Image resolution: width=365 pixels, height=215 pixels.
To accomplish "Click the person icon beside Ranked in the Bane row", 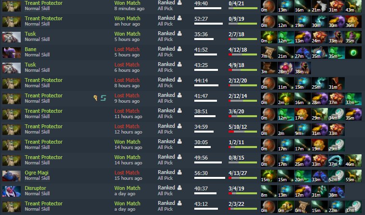I will pos(179,49).
